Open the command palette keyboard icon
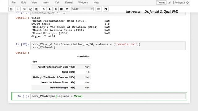198x111 pixels. 99,9
